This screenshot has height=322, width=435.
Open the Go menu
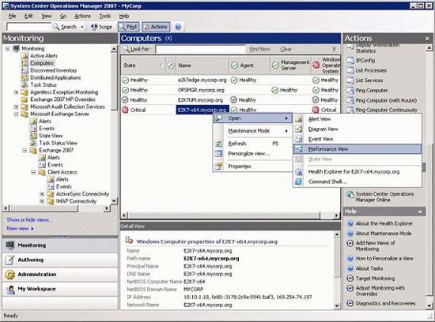(63, 16)
